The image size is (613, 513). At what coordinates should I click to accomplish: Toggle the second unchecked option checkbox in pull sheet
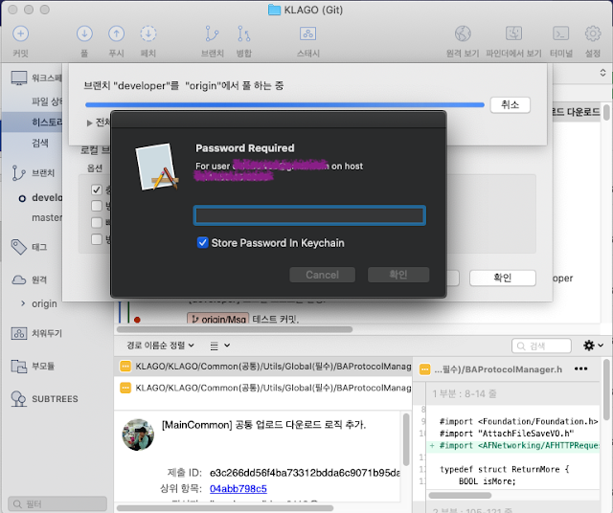[x=96, y=206]
